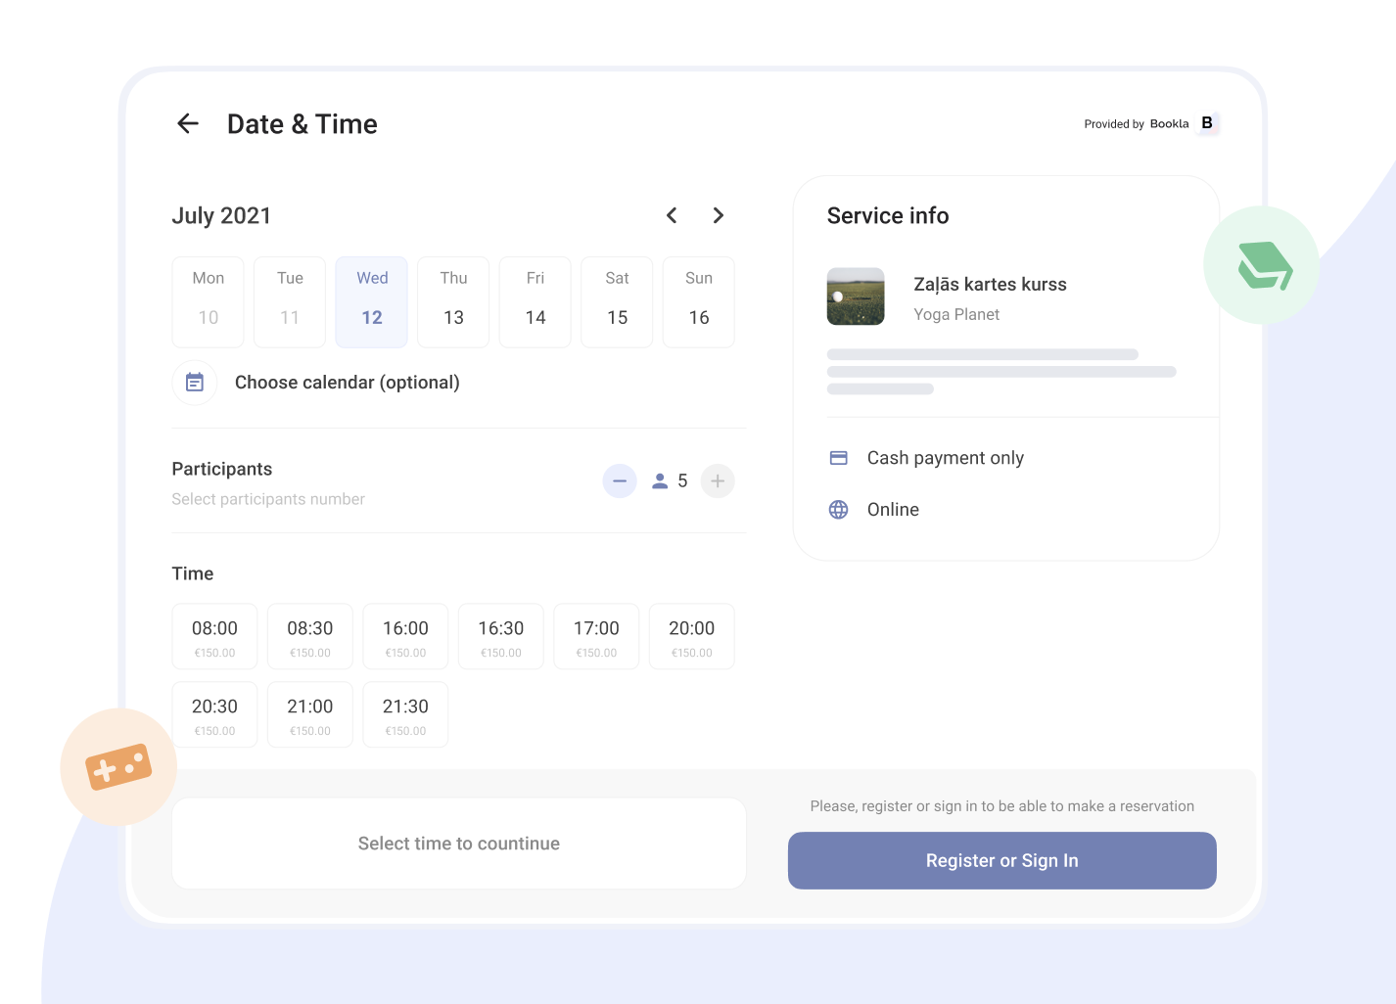The height and width of the screenshot is (1004, 1396).
Task: Choose the 21:00 time slot
Action: click(x=310, y=715)
